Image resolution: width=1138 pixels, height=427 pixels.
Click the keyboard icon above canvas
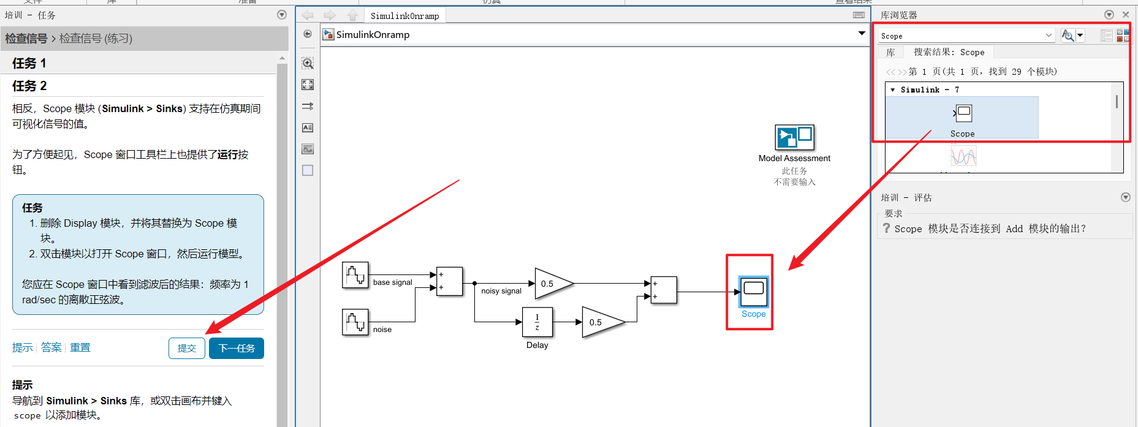(x=859, y=15)
